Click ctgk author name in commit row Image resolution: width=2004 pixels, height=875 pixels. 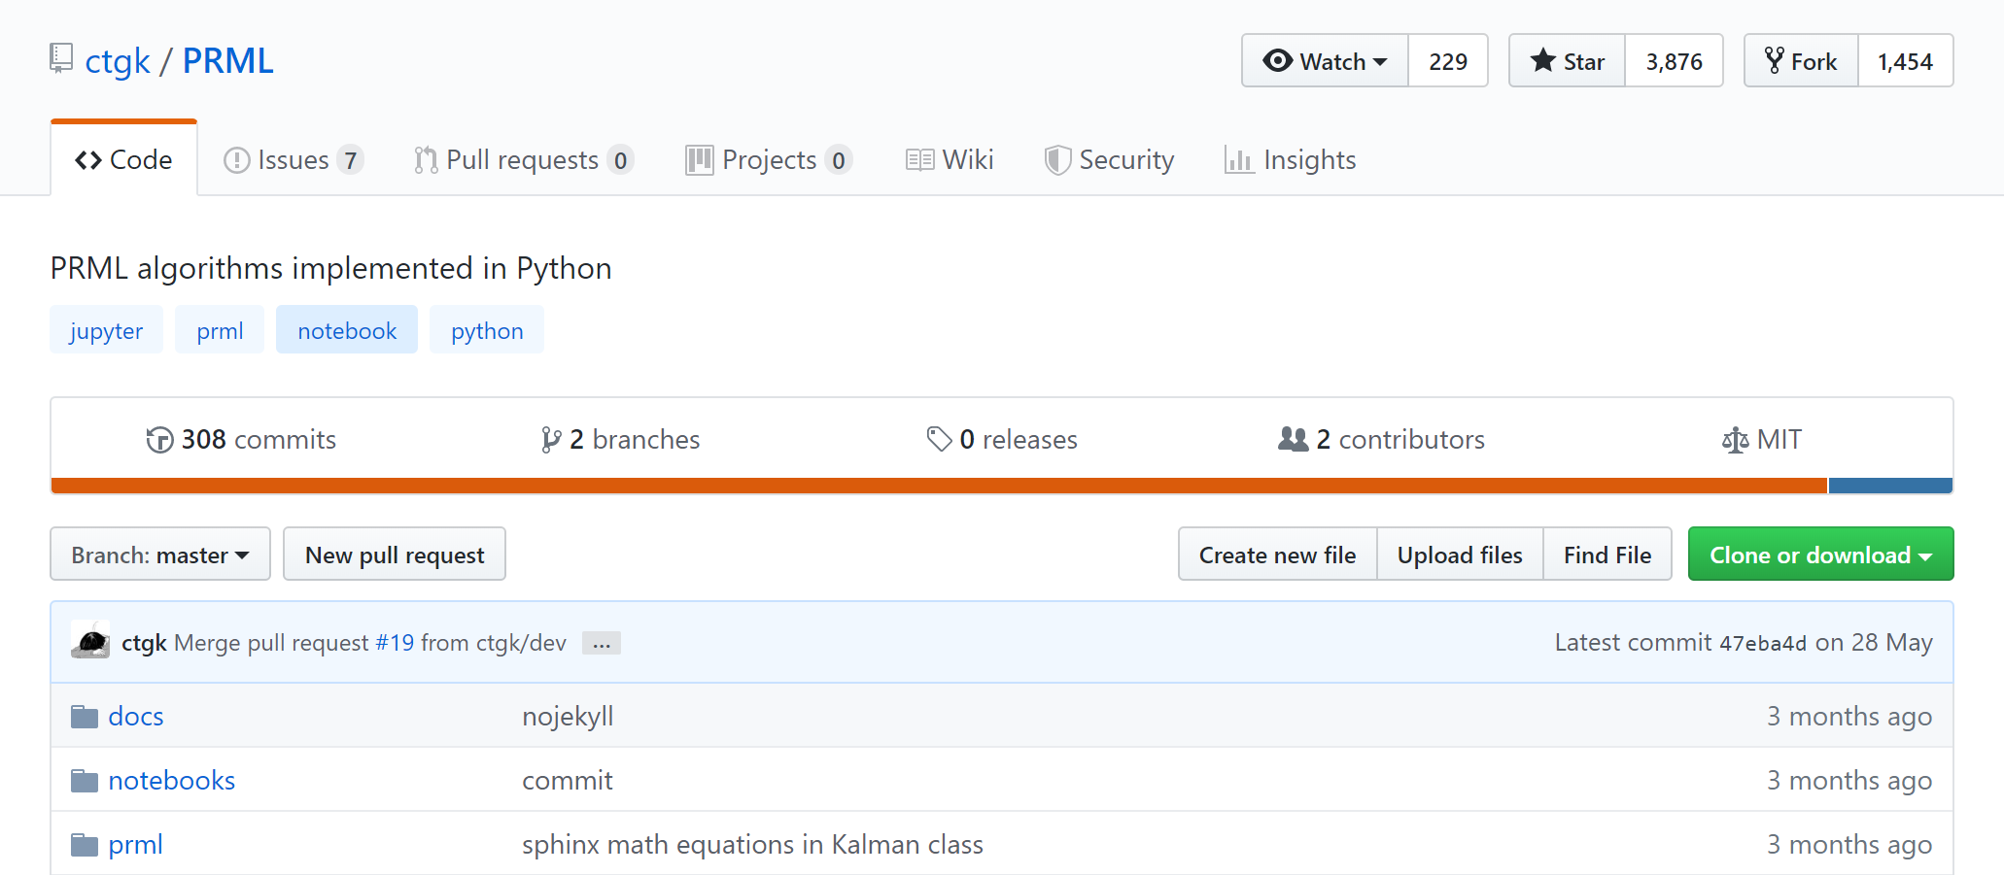pyautogui.click(x=144, y=643)
